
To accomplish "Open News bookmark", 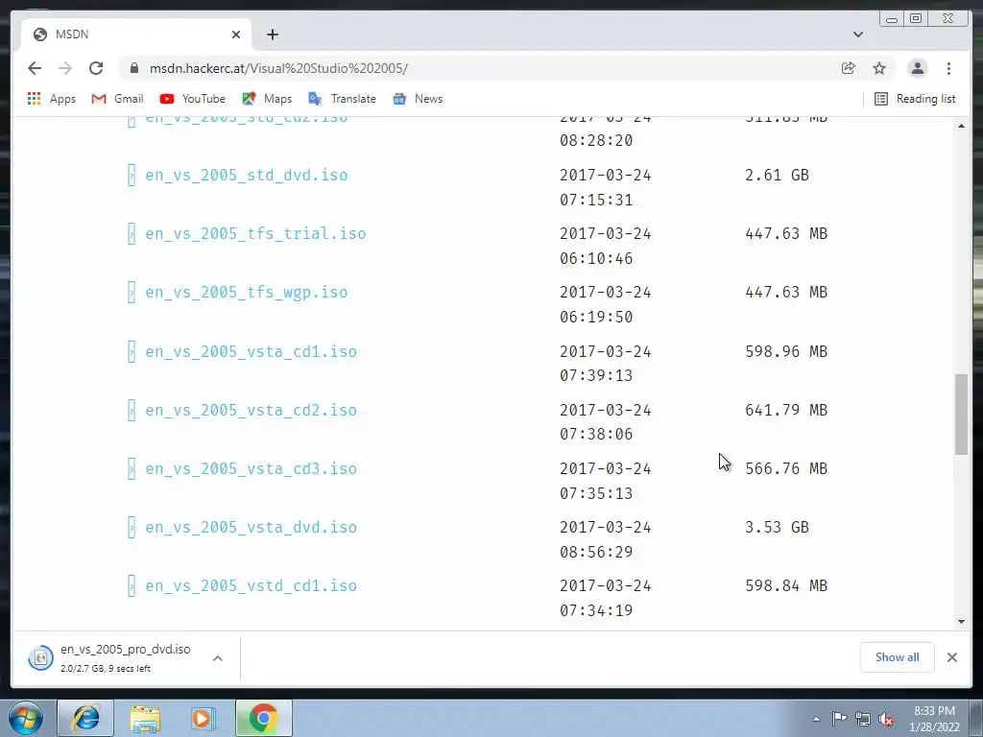I will [418, 99].
